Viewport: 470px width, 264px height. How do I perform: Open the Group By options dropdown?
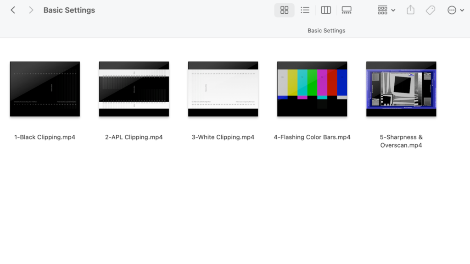[386, 10]
